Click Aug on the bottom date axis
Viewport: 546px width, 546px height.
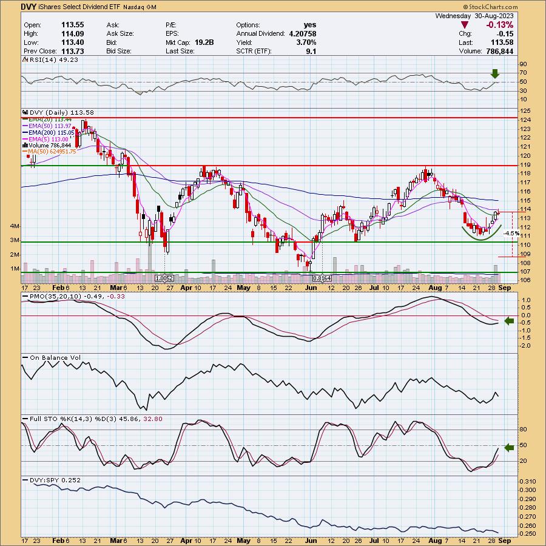coord(435,541)
